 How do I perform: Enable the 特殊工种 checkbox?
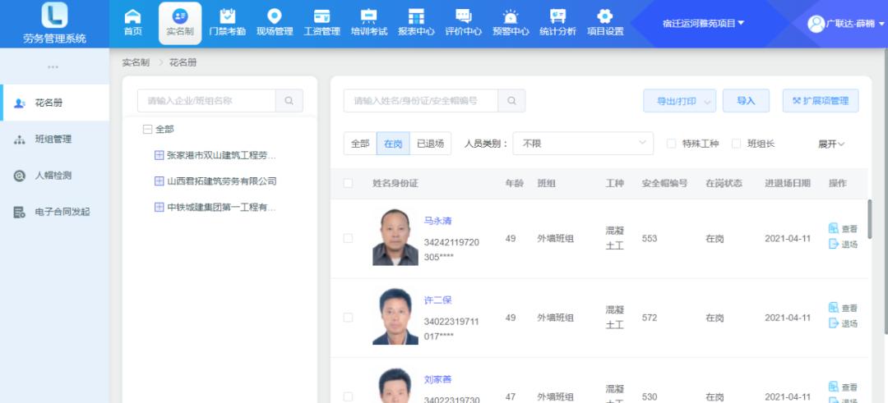671,144
